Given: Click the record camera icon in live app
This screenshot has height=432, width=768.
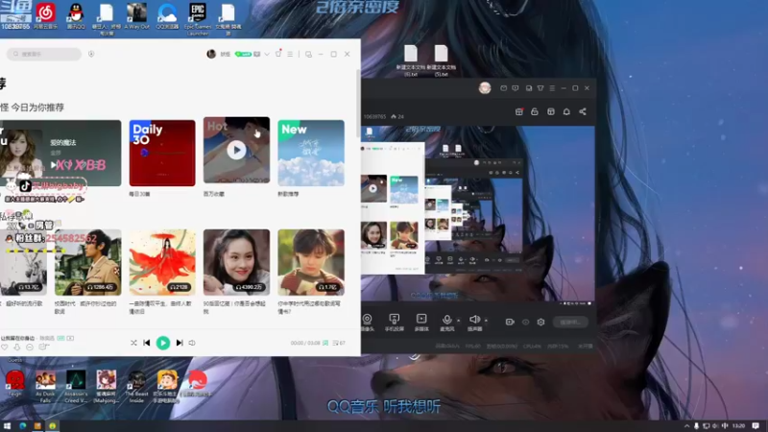Looking at the screenshot, I should 510,322.
